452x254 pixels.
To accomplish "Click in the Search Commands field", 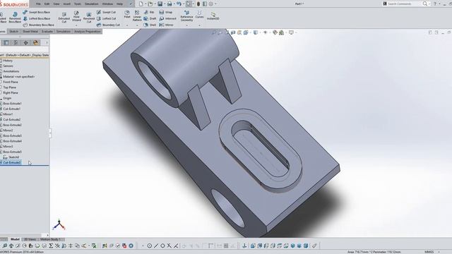I will coord(403,4).
